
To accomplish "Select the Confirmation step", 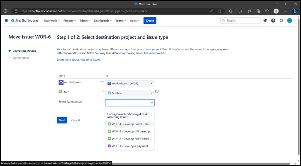I will 20,58.
